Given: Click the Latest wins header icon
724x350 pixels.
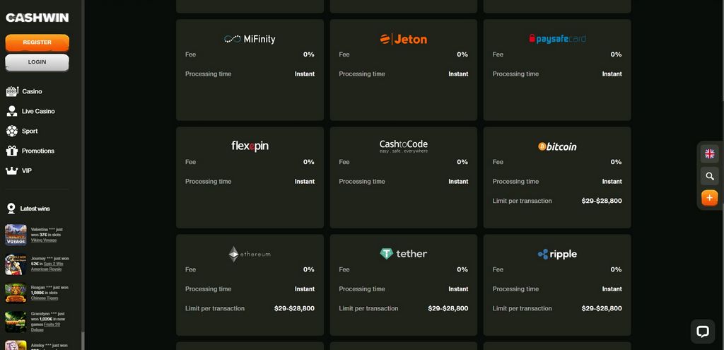Looking at the screenshot, I should click(x=11, y=209).
